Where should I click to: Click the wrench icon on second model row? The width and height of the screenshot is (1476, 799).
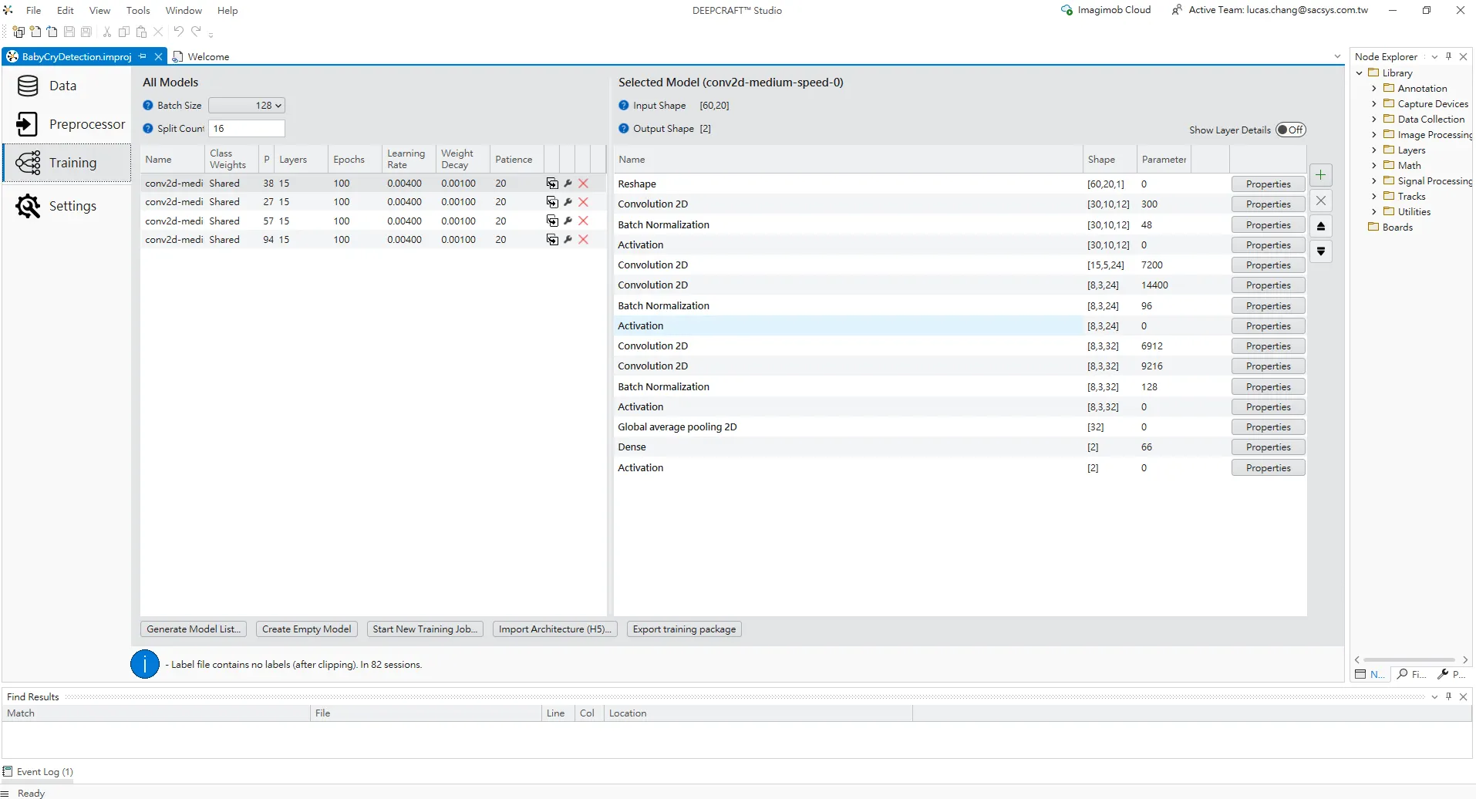[568, 202]
